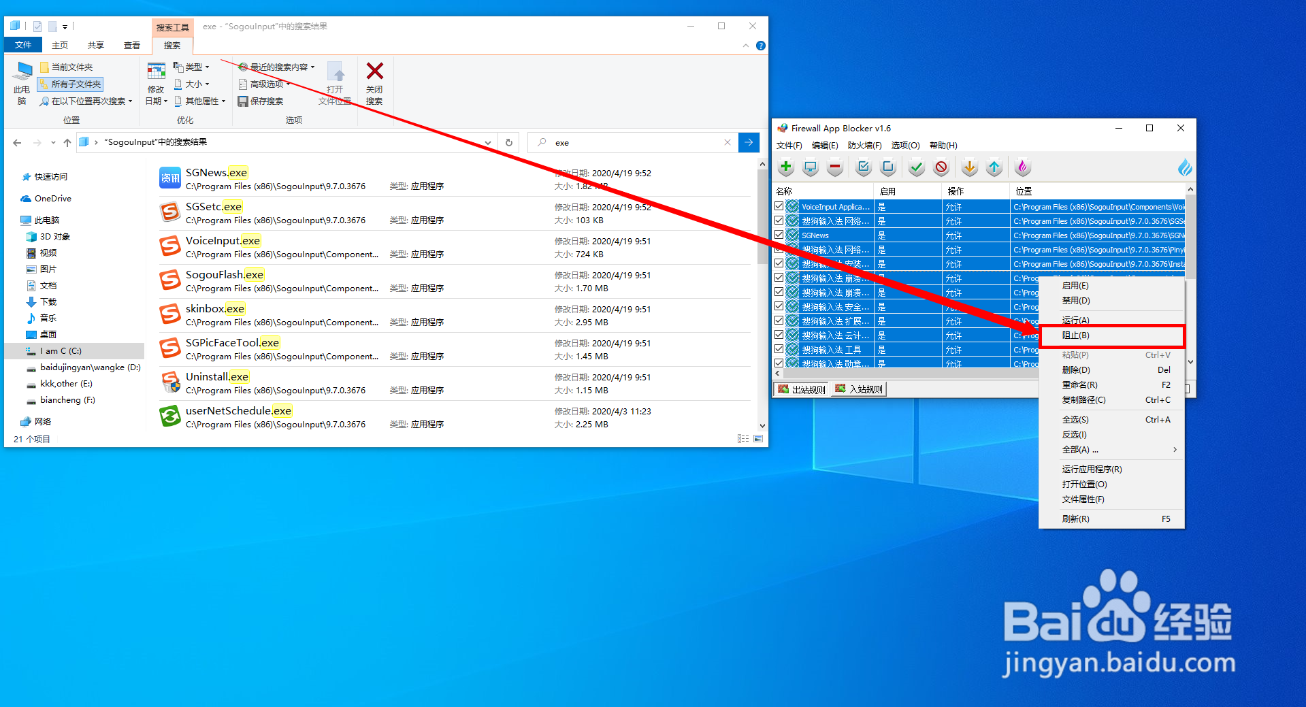
Task: Switch to the 主页 ribbon tab
Action: (x=60, y=46)
